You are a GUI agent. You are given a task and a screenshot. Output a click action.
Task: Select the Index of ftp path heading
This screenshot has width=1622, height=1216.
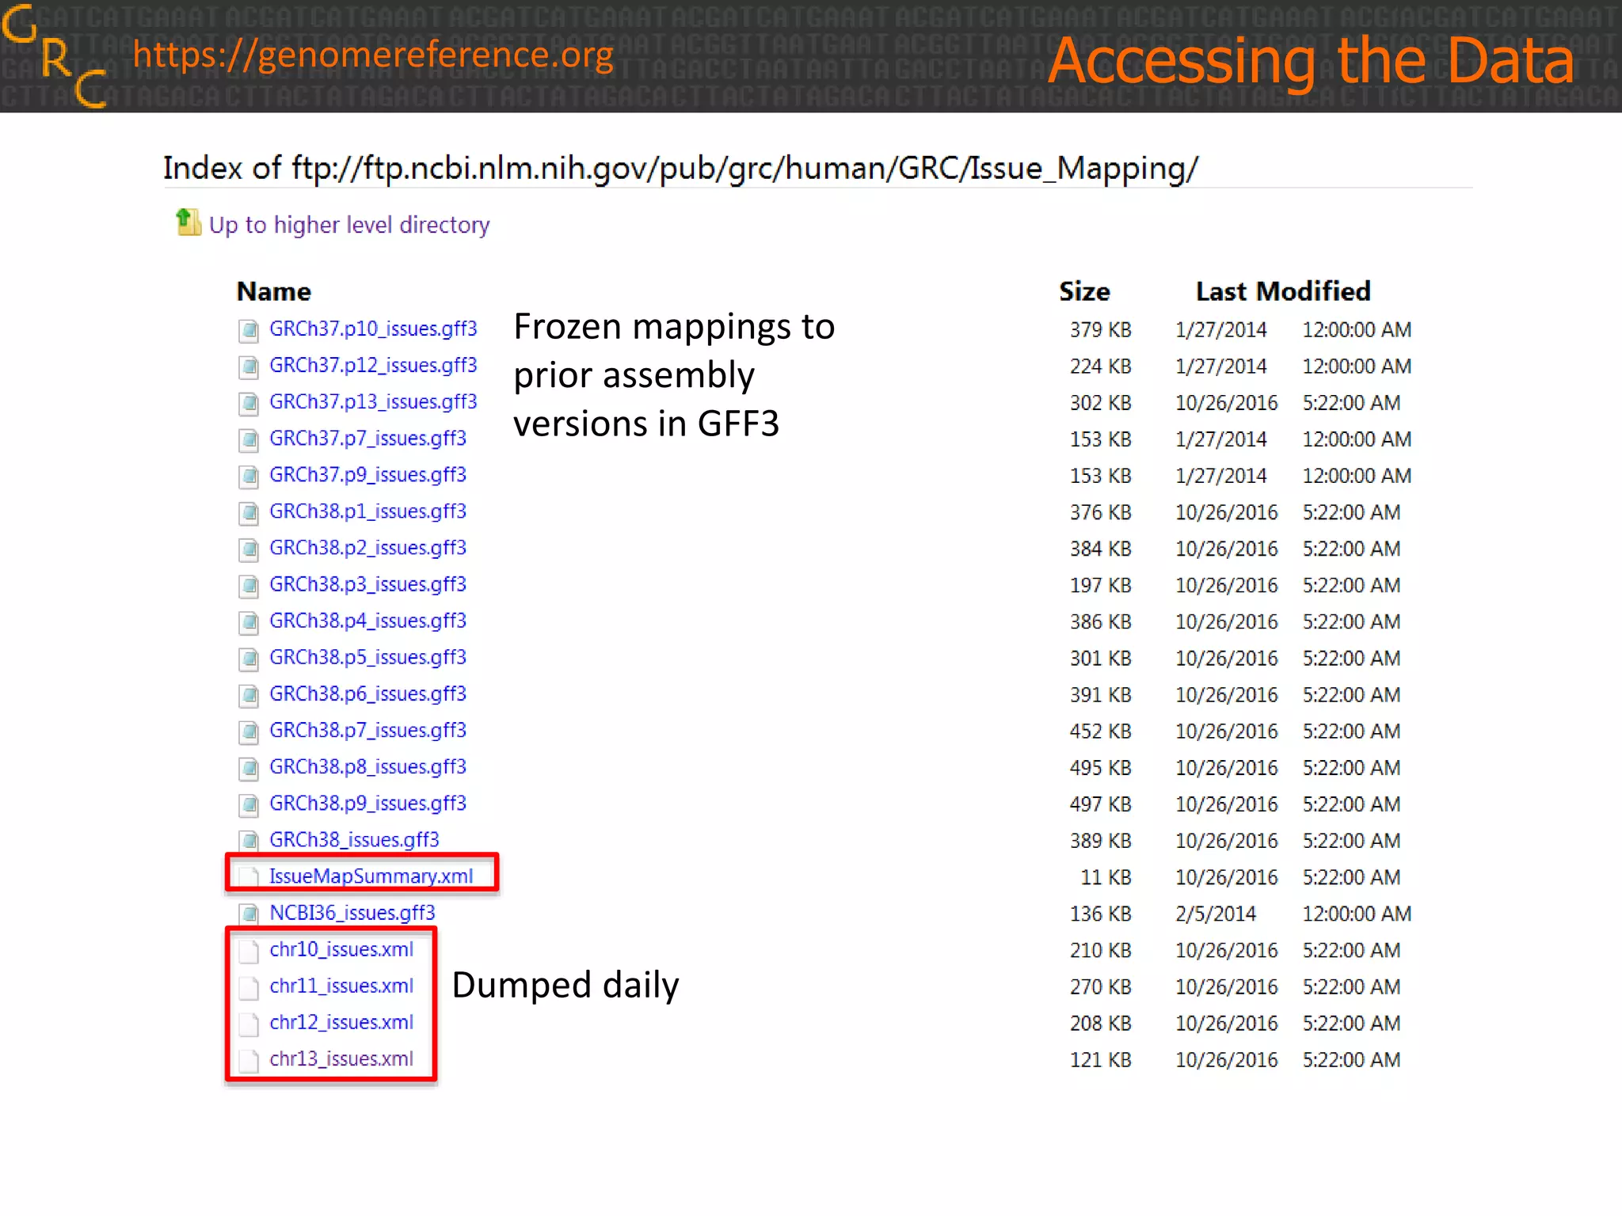click(x=680, y=168)
